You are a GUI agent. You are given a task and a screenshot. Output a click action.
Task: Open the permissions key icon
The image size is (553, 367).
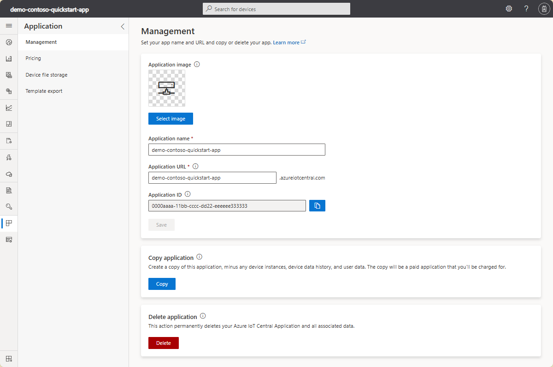(9, 206)
